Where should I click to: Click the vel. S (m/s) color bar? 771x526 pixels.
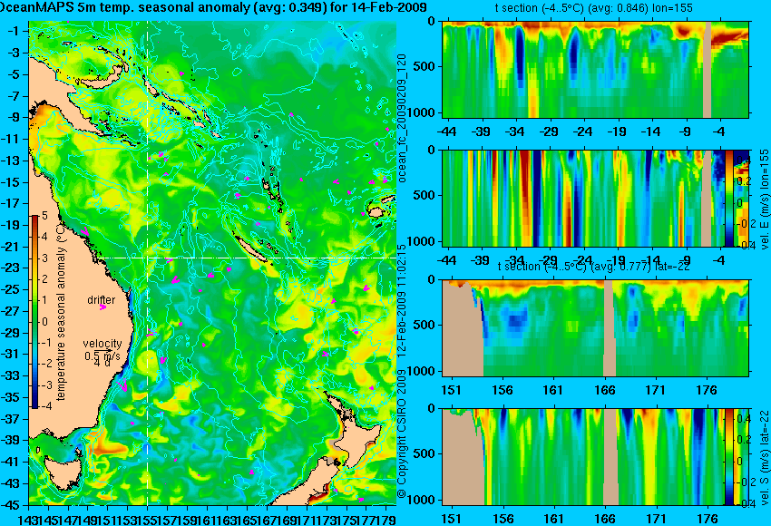click(728, 457)
